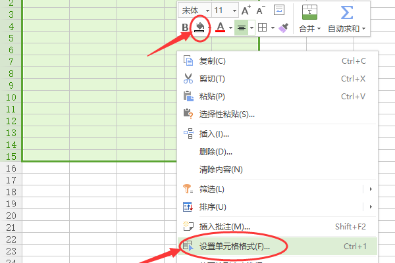Open the borders dropdown arrow
Screen dimensions: 395x263
[x=273, y=28]
